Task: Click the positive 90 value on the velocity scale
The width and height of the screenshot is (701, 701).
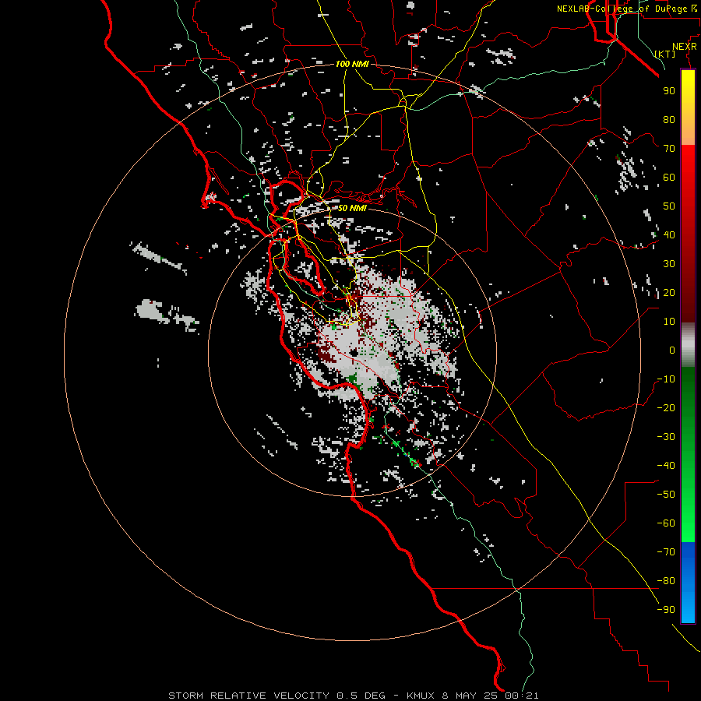Action: coord(669,91)
